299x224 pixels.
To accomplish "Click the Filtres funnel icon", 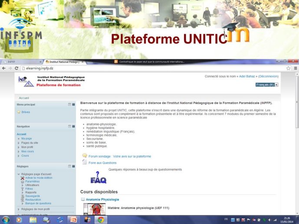I will [23, 189].
